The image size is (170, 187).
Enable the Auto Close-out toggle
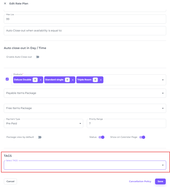coord(37,57)
